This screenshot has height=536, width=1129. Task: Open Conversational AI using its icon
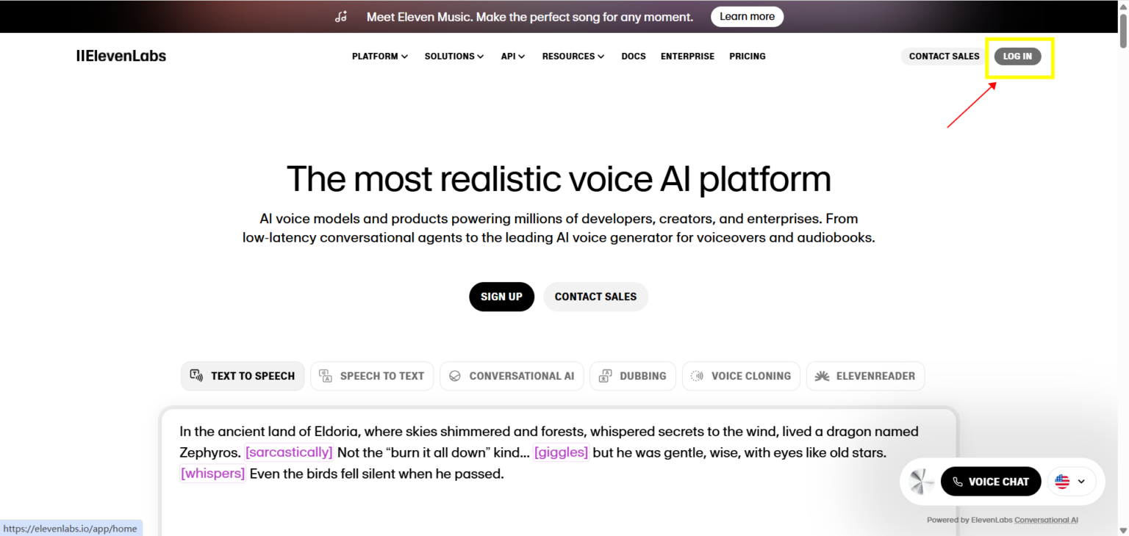(456, 375)
